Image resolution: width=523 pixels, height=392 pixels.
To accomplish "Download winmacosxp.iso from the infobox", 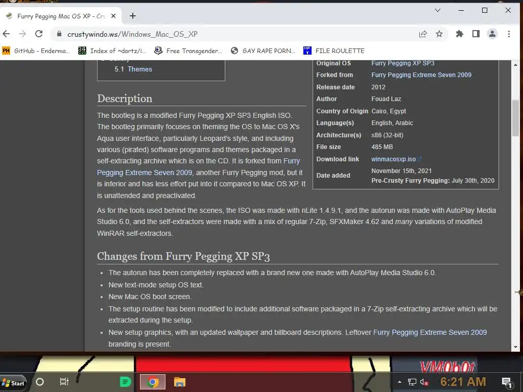I will 394,159.
